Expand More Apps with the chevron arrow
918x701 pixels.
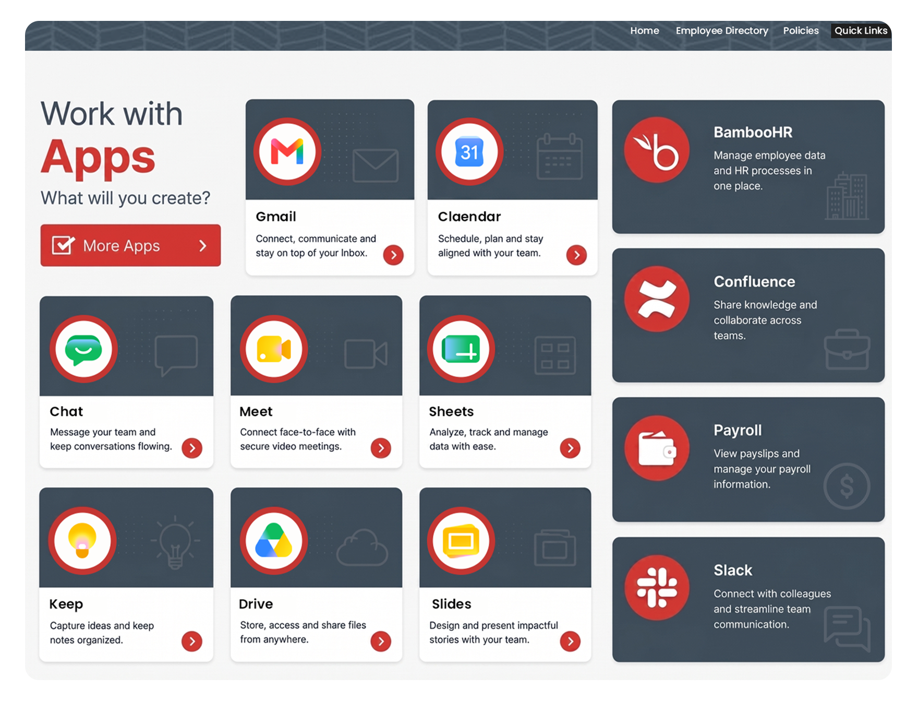(203, 246)
